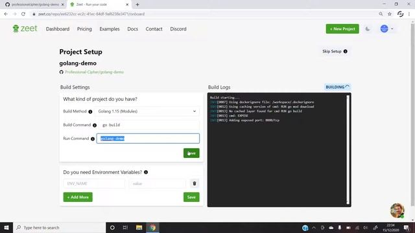Open the Windows notification center
415x233 pixels.
tap(407, 227)
